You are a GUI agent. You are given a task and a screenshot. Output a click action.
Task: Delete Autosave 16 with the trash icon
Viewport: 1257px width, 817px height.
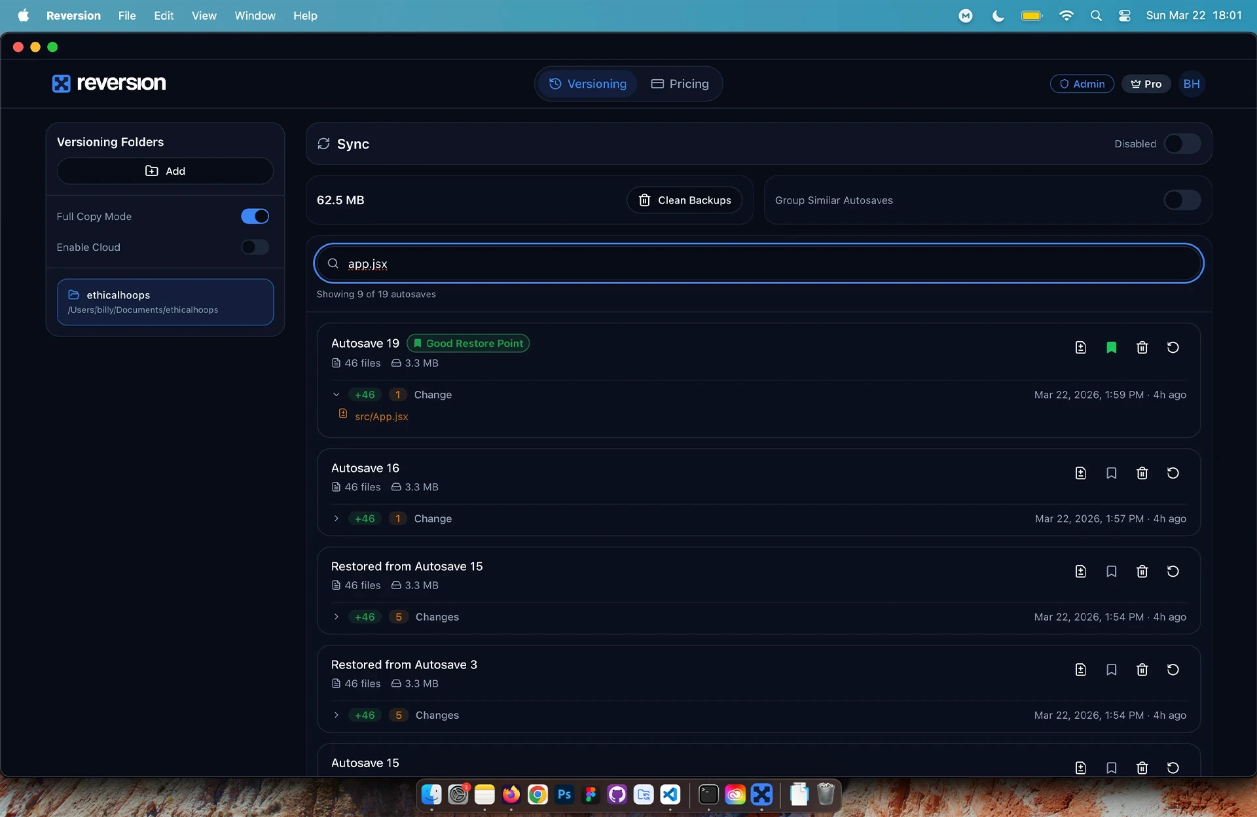(1142, 473)
